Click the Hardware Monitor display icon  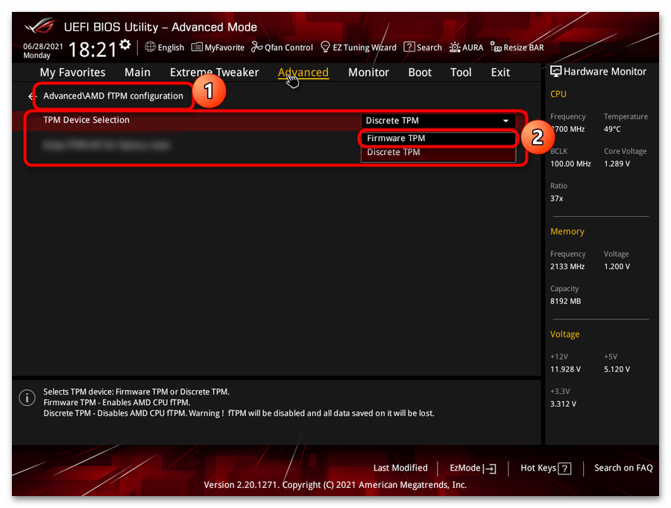(556, 72)
